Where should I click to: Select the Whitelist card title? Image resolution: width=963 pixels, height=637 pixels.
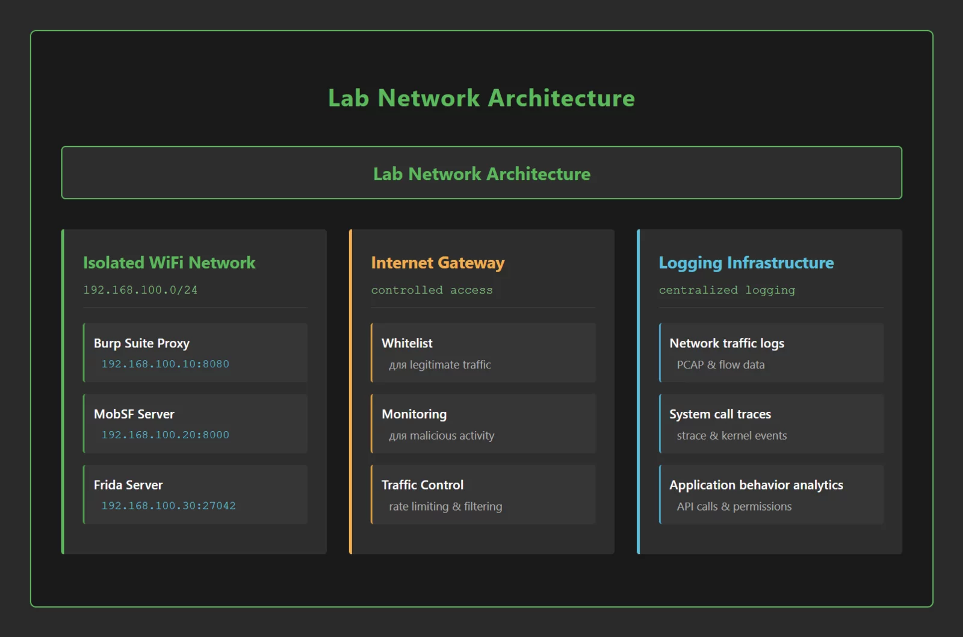407,343
